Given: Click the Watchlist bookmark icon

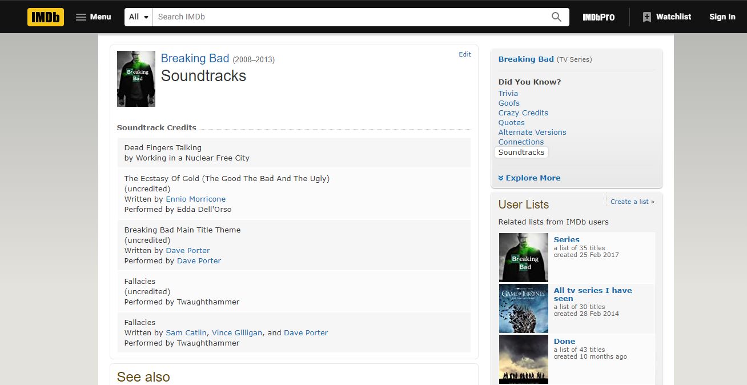Looking at the screenshot, I should 646,17.
